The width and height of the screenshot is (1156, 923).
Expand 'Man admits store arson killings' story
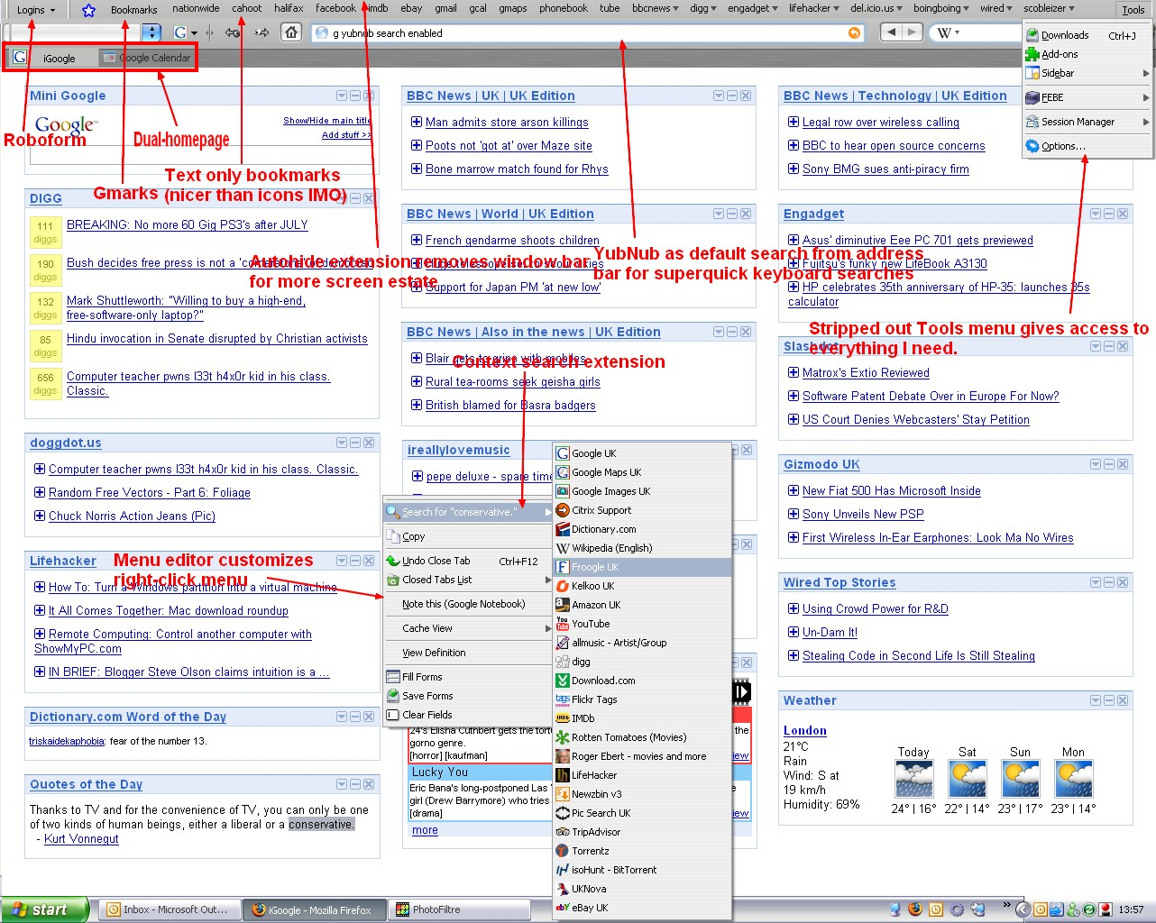417,122
